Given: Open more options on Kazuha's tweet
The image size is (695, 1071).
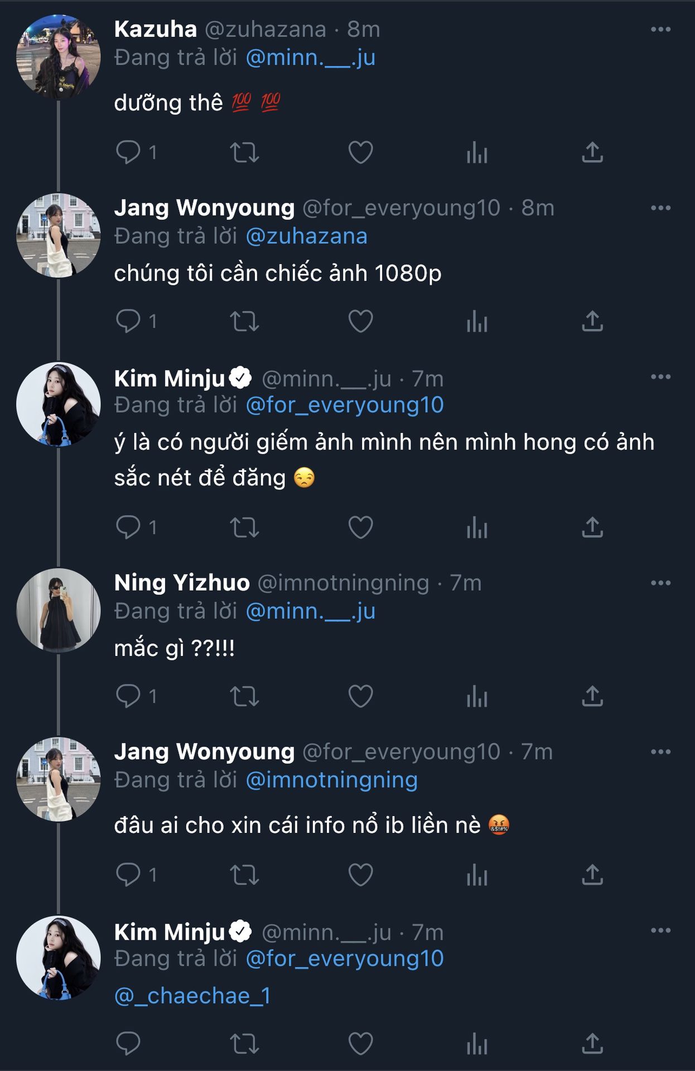Looking at the screenshot, I should coord(660,30).
